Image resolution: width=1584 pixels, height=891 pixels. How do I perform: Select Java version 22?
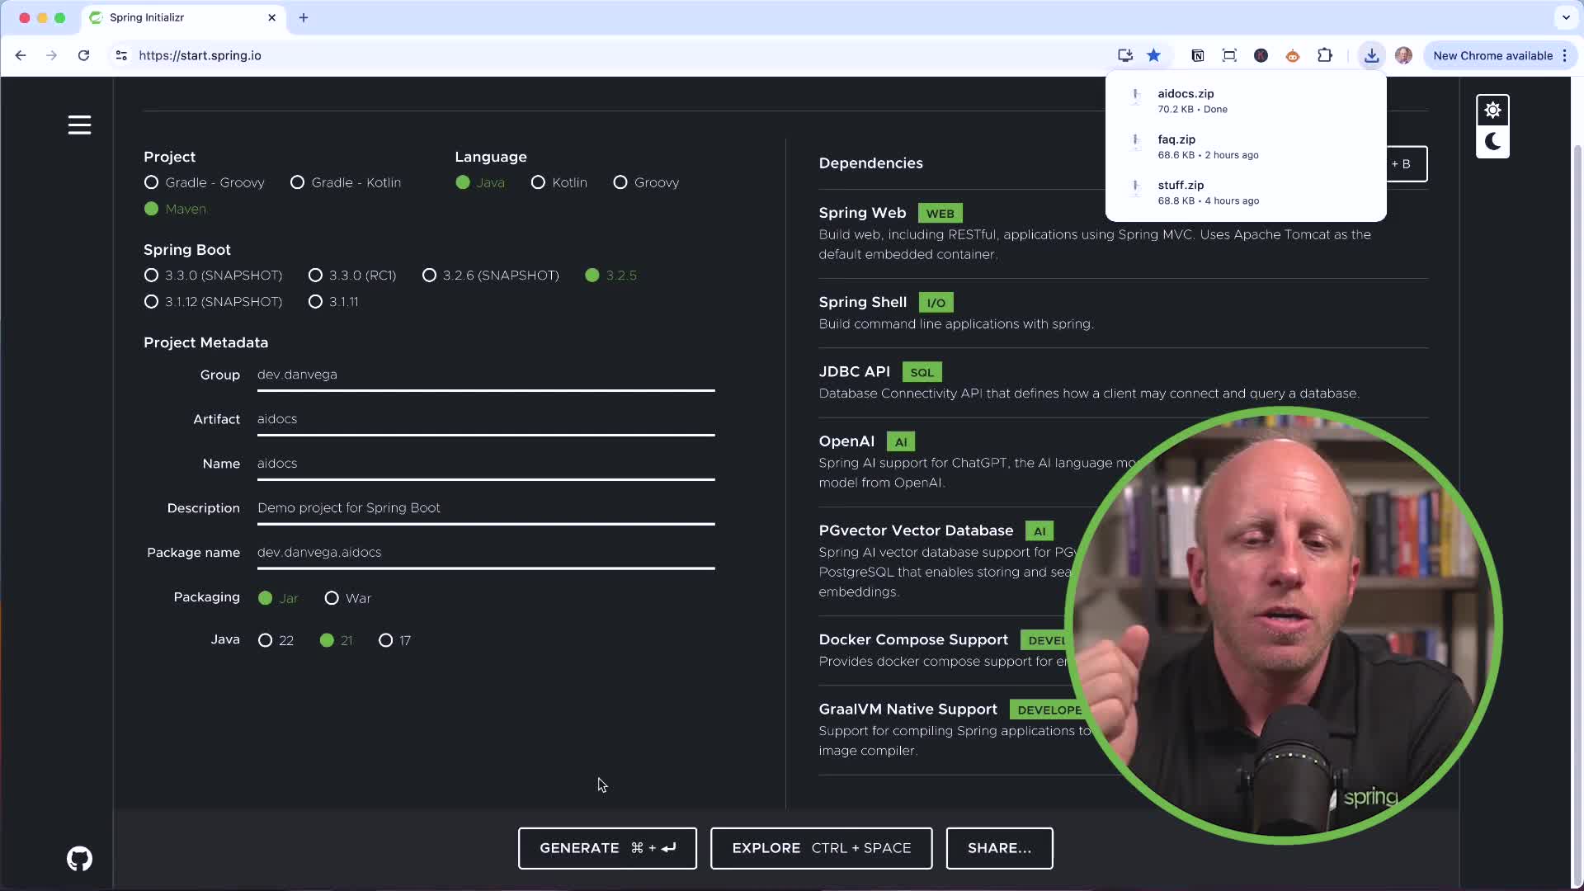pos(276,640)
